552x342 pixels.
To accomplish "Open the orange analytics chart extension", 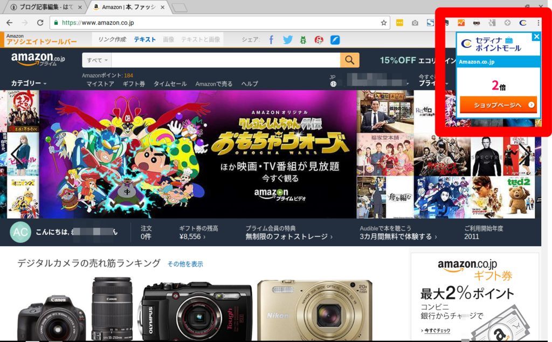I will [461, 23].
